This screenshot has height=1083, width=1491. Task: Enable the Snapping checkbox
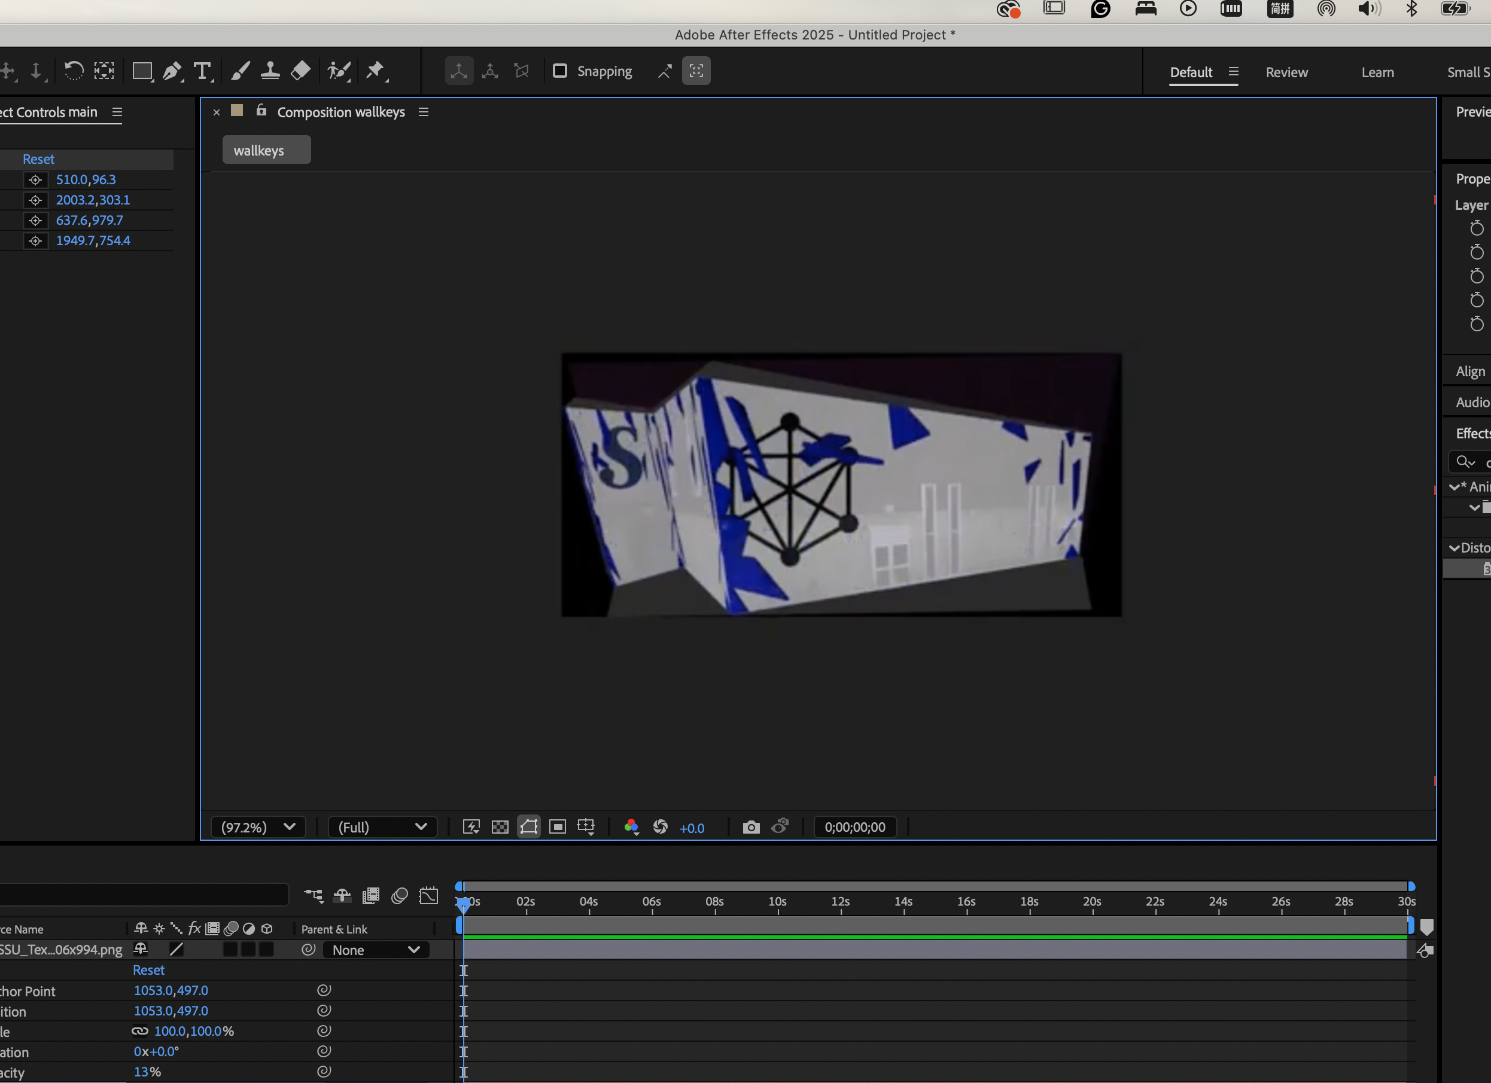[559, 71]
